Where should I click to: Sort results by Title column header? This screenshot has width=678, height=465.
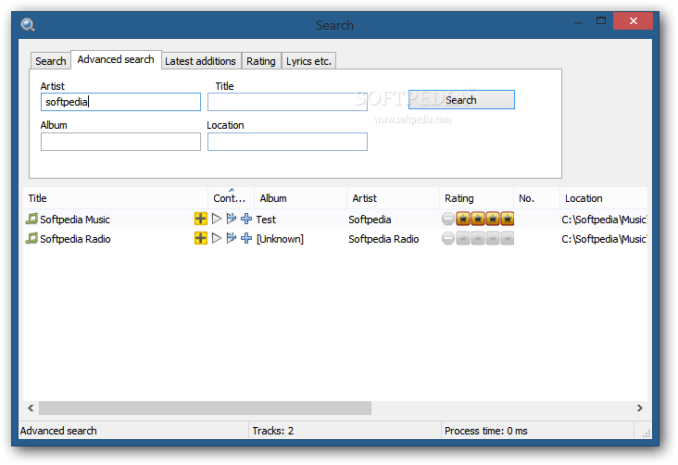coord(116,198)
